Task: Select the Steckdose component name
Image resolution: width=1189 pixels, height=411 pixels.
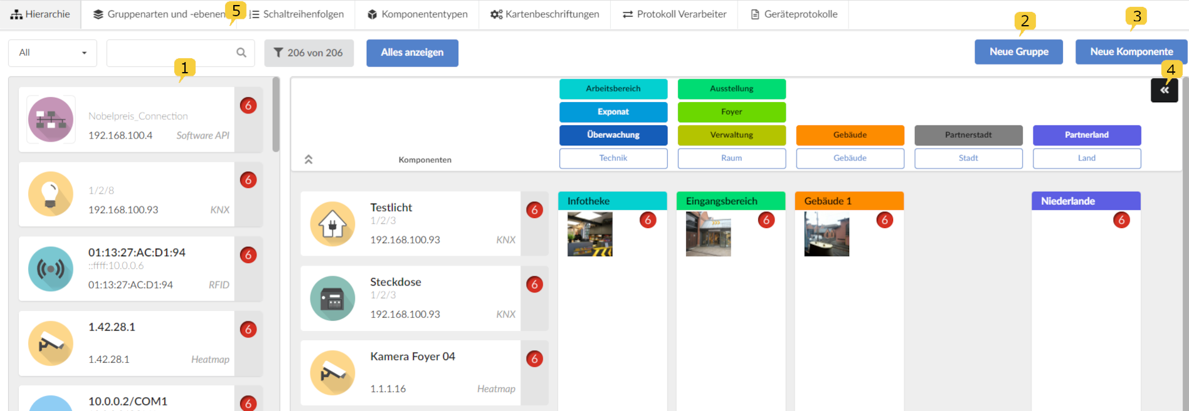Action: tap(396, 282)
